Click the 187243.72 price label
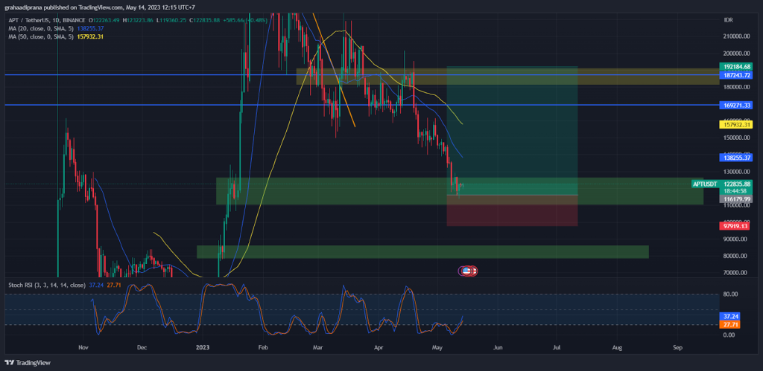Image resolution: width=763 pixels, height=371 pixels. (735, 75)
